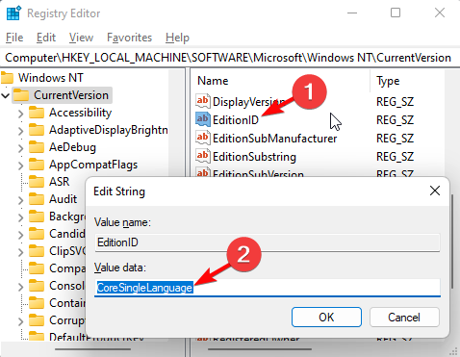Click the Value name field EditionID

pos(268,242)
